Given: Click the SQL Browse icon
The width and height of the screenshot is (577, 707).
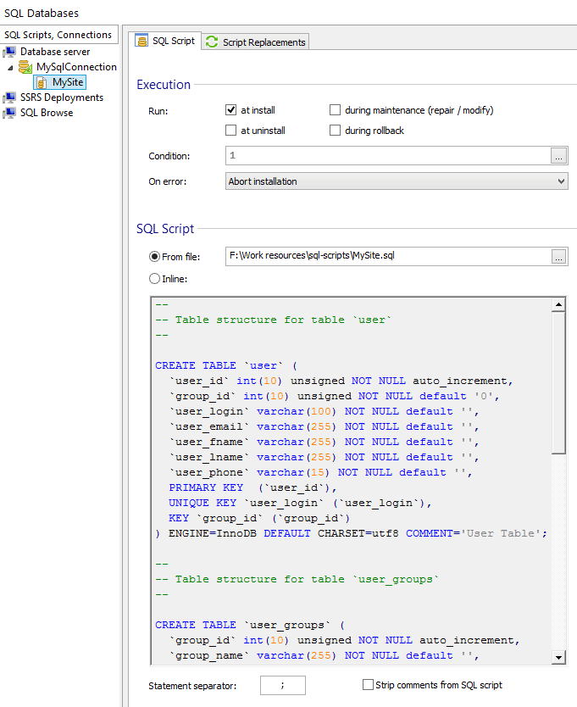Looking at the screenshot, I should click(9, 113).
